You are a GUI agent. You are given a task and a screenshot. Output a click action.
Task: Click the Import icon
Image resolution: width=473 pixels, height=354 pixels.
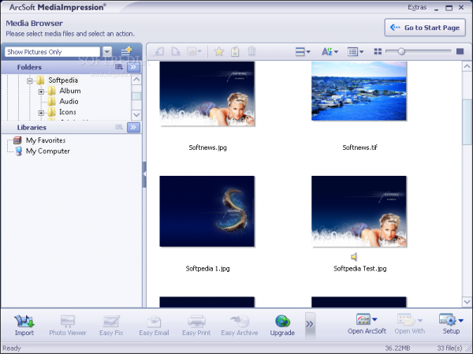24,322
